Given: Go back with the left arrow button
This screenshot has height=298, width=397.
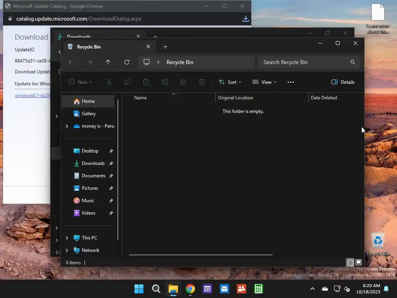Looking at the screenshot, I should coord(71,62).
